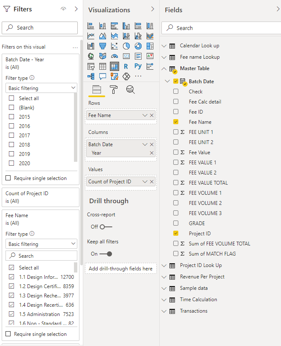The height and width of the screenshot is (346, 281).
Task: Collapse the Visualizations pane arrow
Action: coord(153,9)
